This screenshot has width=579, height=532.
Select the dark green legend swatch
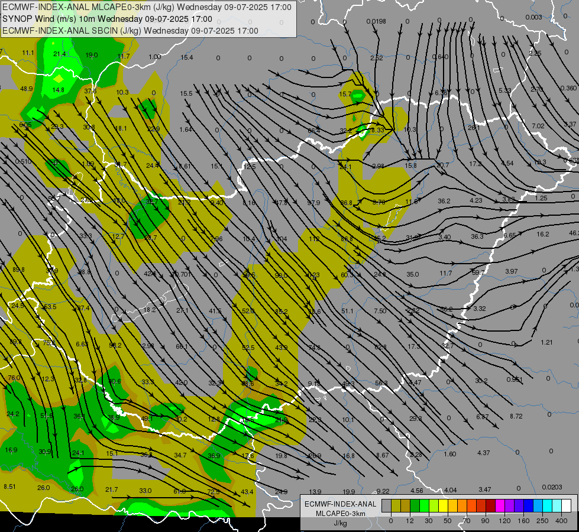pyautogui.click(x=415, y=505)
